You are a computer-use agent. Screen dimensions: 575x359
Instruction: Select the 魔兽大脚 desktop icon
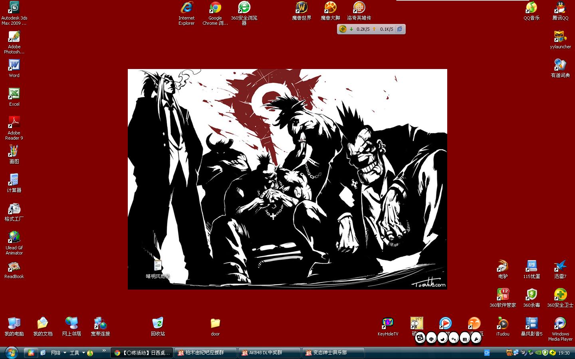tap(330, 11)
